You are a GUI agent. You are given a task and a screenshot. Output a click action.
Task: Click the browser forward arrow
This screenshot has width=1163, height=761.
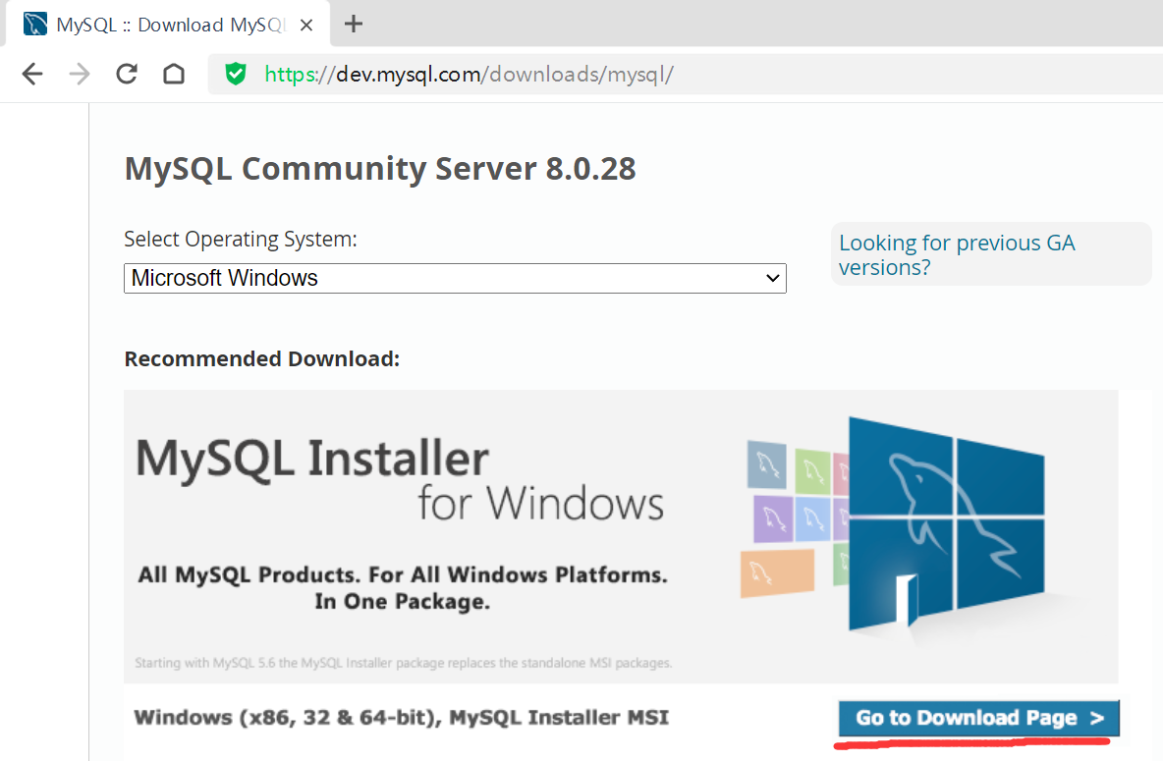point(80,75)
